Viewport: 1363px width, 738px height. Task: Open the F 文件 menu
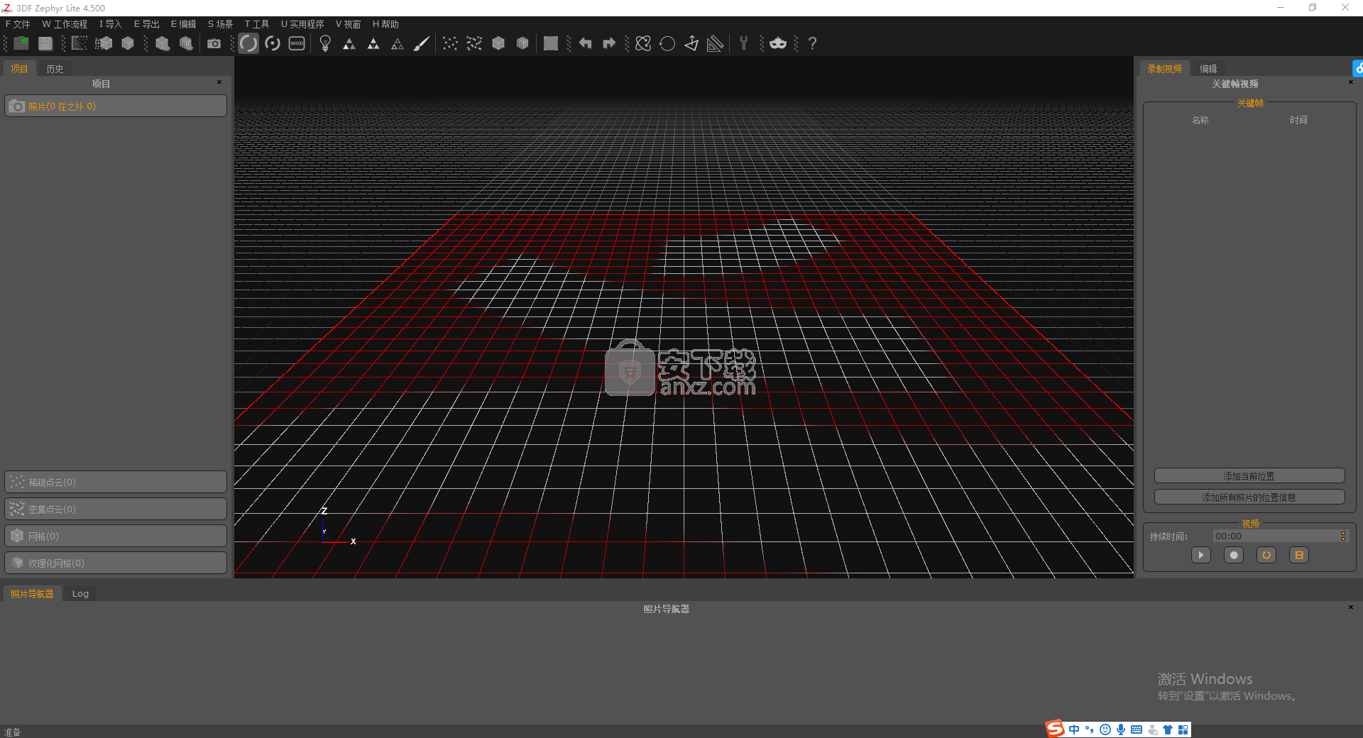[x=18, y=24]
